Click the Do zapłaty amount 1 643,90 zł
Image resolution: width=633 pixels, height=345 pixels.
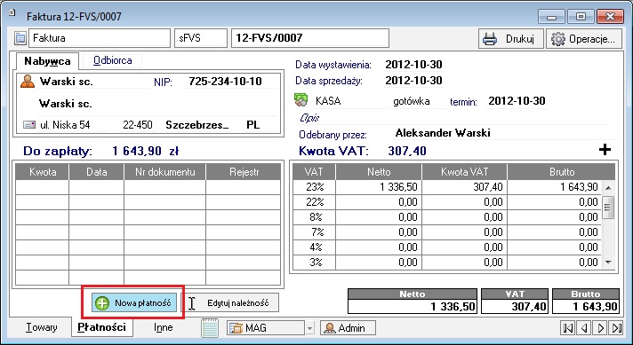coord(145,152)
